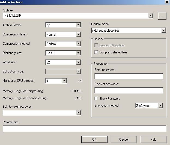Open the Dictionary size dropdown
The image size is (170, 145).
point(79,53)
